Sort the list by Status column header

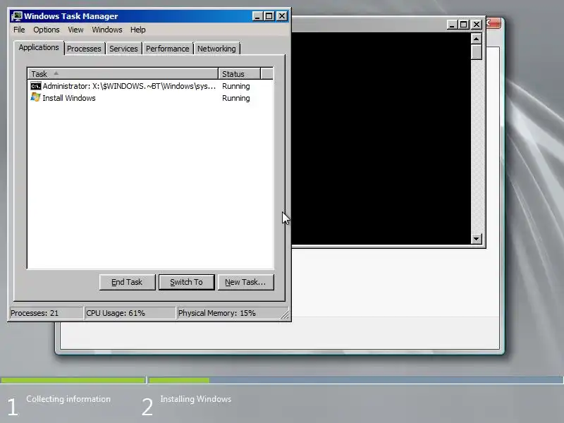(x=239, y=74)
